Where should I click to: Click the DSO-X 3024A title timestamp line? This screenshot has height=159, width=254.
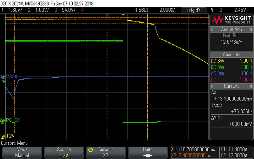(x=47, y=4)
